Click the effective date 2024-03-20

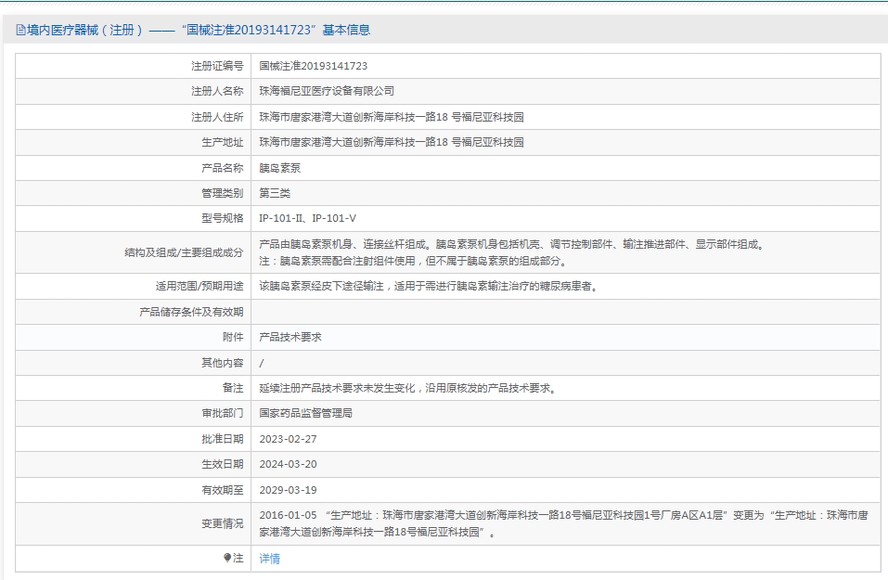click(289, 464)
